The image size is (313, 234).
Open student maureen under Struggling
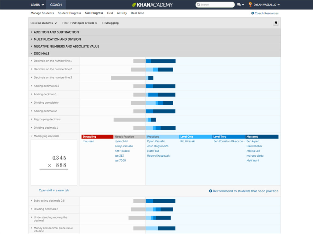(x=88, y=141)
